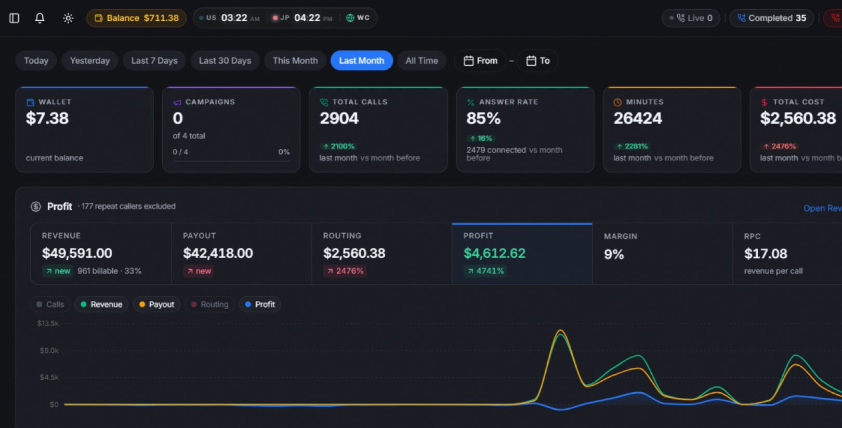Toggle the Profit chart series
The image size is (842, 428).
[x=260, y=305]
